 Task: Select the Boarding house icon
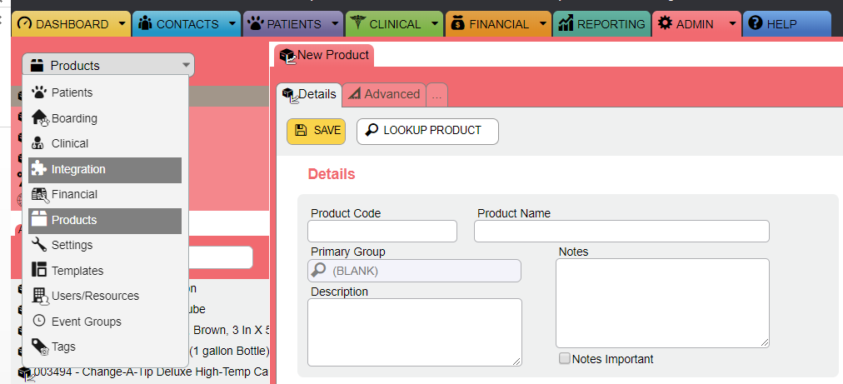pyautogui.click(x=39, y=118)
